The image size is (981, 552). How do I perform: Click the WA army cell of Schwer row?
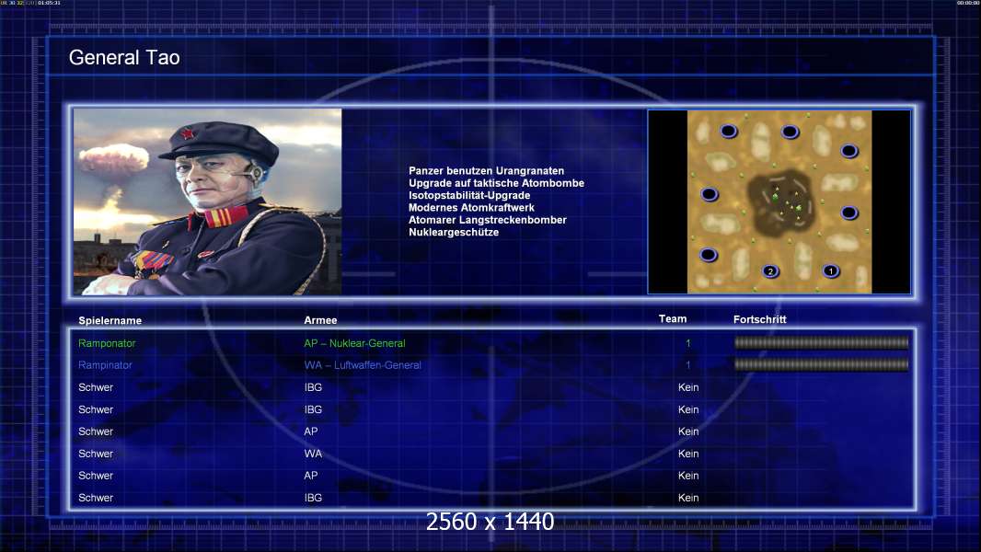[x=313, y=454]
